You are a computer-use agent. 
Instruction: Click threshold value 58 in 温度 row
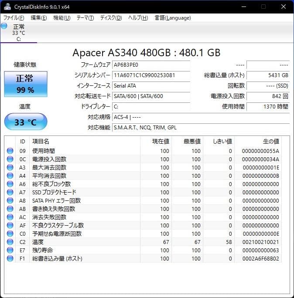tap(229, 242)
